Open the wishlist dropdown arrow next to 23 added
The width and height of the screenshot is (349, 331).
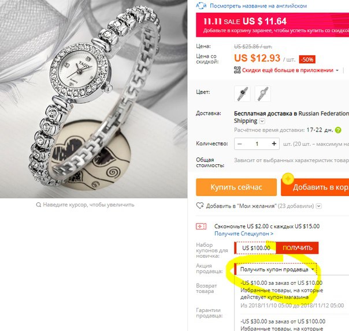pos(319,206)
